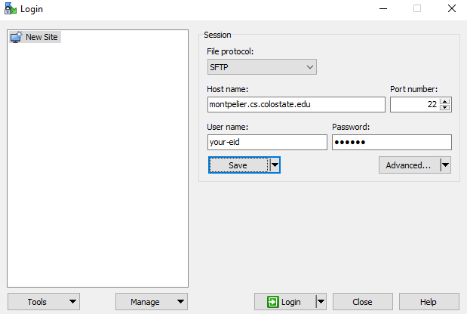This screenshot has width=467, height=314.
Task: Focus the Host name text field
Action: click(x=296, y=104)
